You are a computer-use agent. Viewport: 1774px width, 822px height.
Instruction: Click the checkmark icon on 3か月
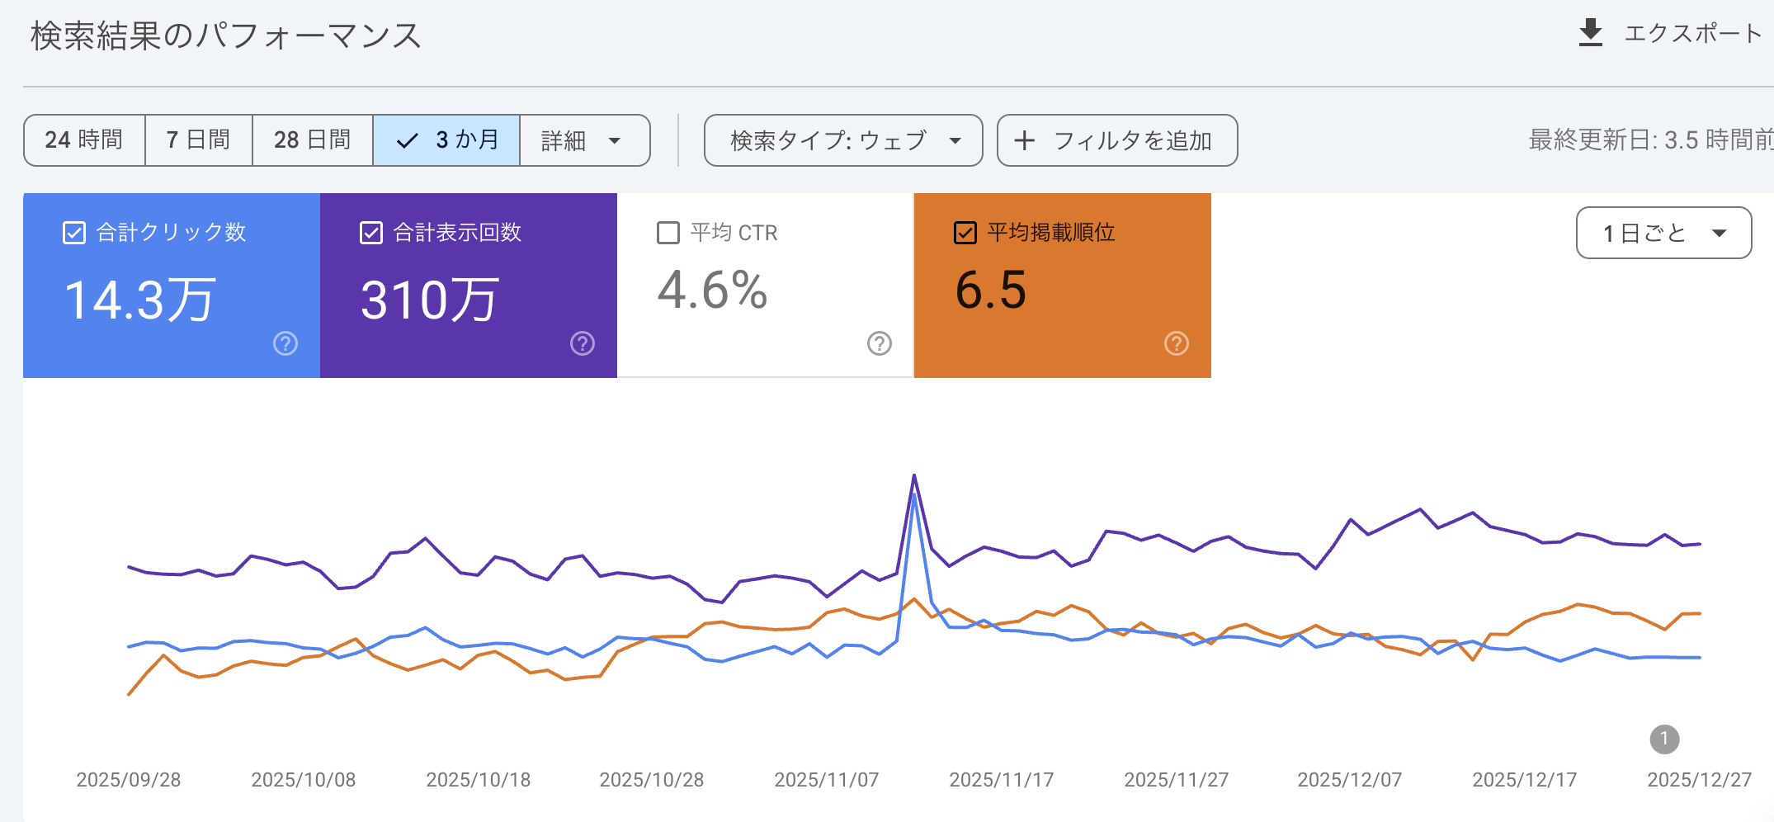point(408,141)
